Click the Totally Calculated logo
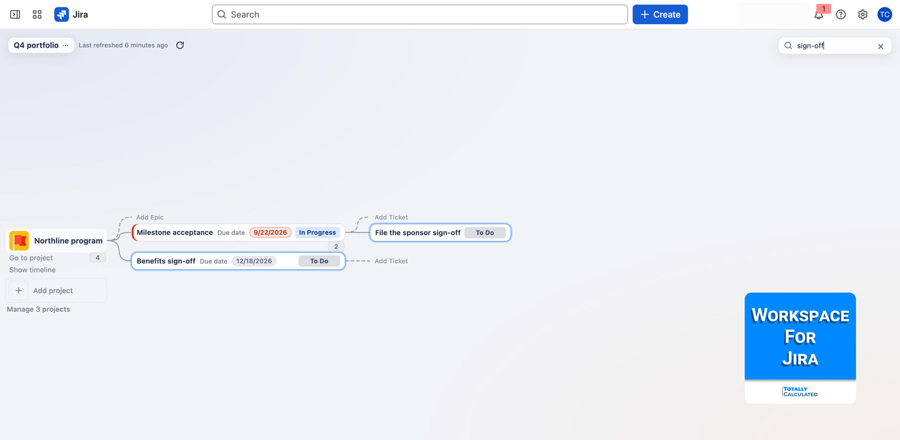 pos(800,392)
